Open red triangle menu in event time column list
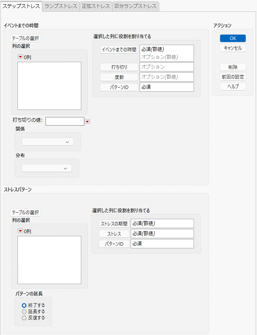257x335 pixels. [x=20, y=57]
